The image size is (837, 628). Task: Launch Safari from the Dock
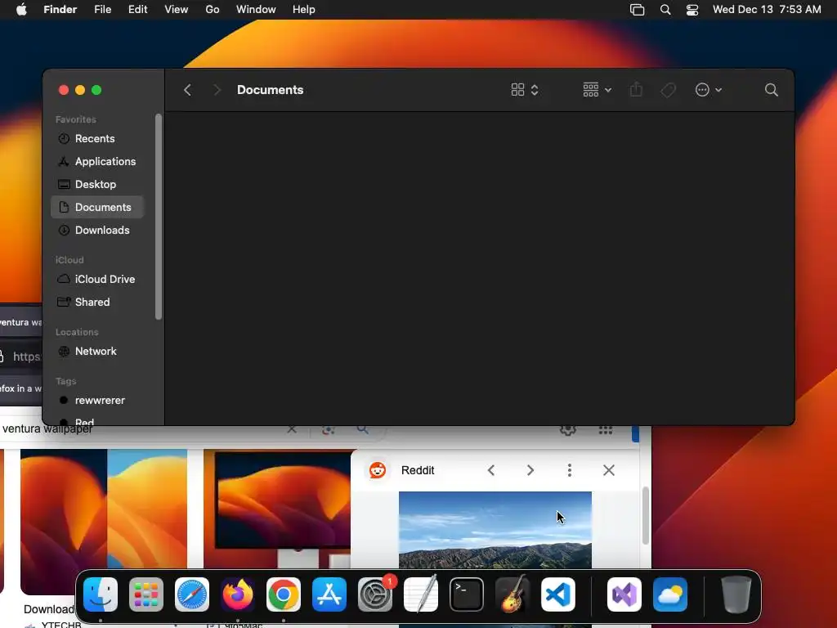192,594
